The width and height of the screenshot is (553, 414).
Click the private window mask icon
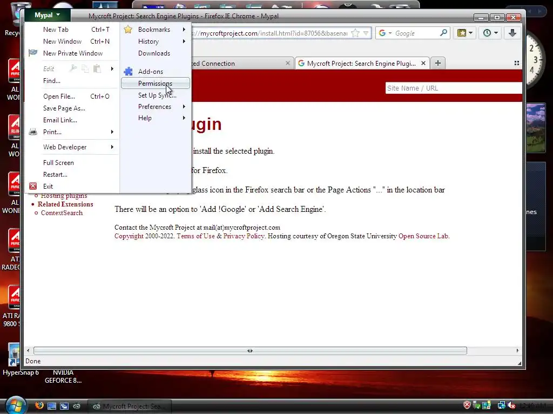tap(33, 53)
